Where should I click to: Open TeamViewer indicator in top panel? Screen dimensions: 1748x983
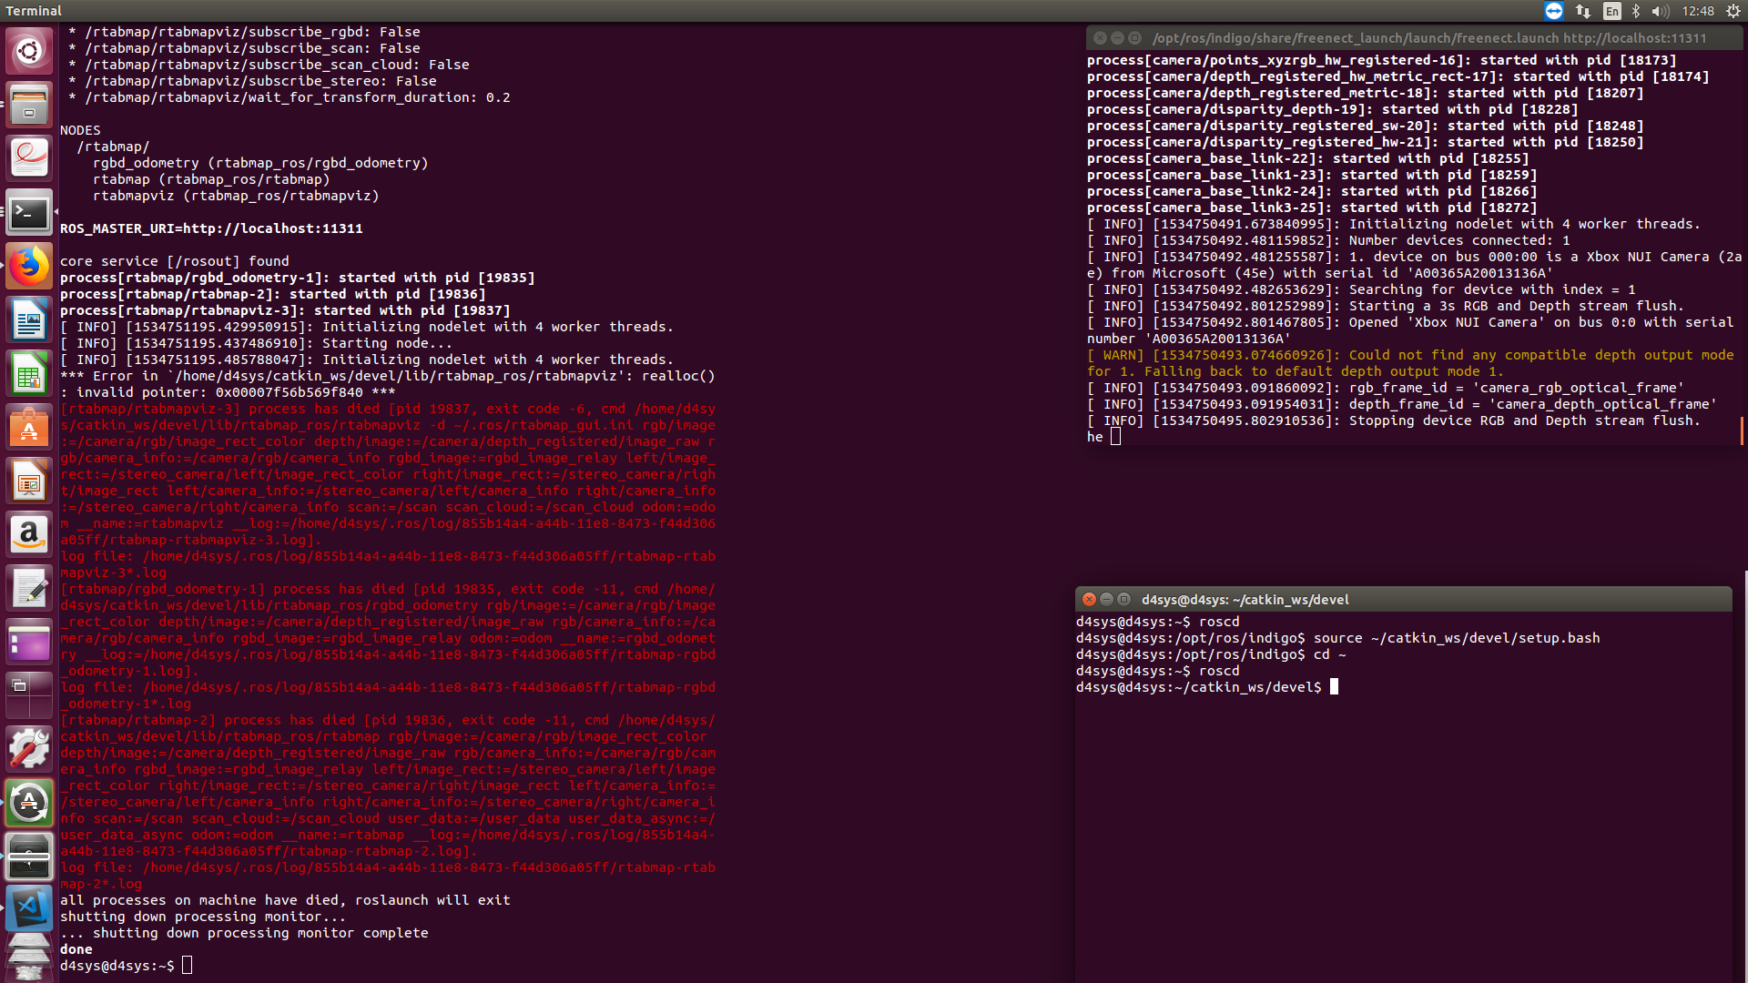[1554, 11]
